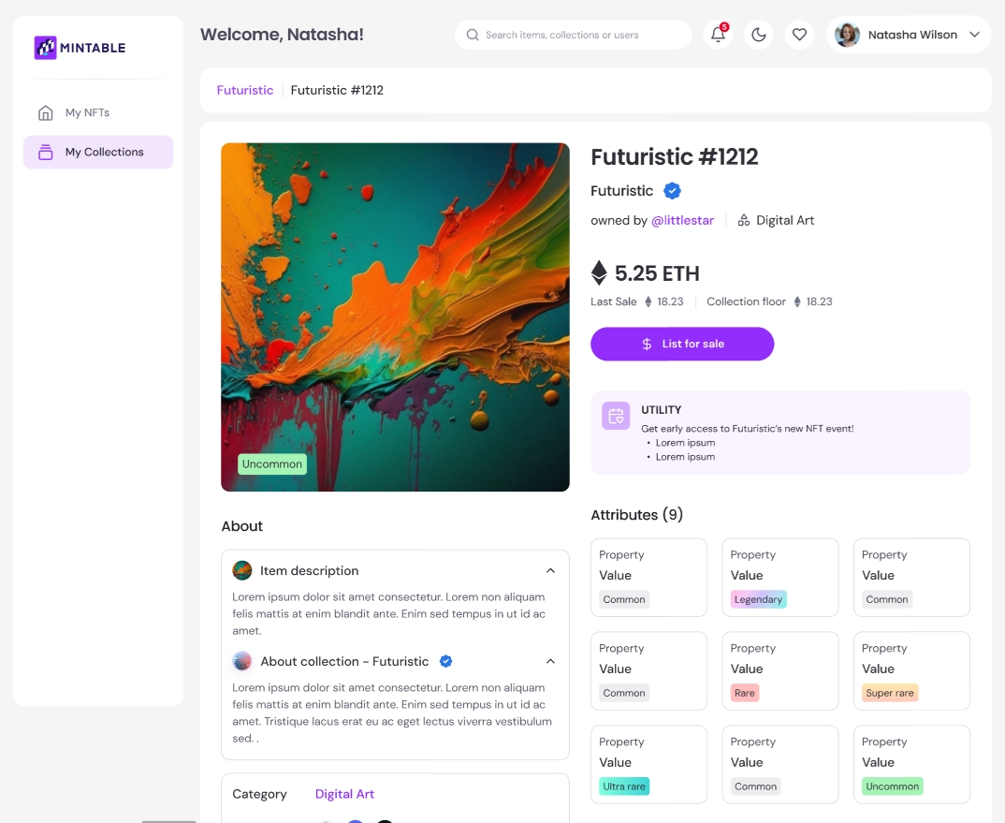The image size is (1005, 823).
Task: Open the notifications bell icon
Action: pyautogui.click(x=718, y=35)
